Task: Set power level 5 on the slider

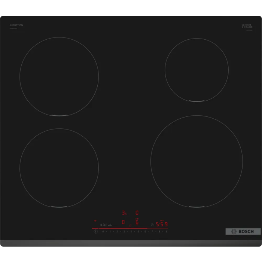Action: pos(138,232)
